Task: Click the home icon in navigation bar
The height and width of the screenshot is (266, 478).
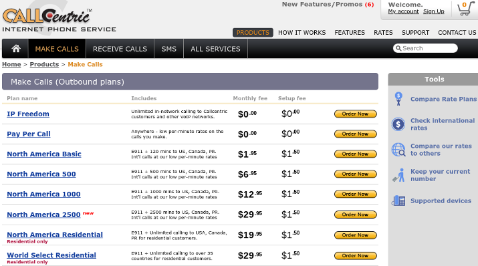Action: coord(16,48)
